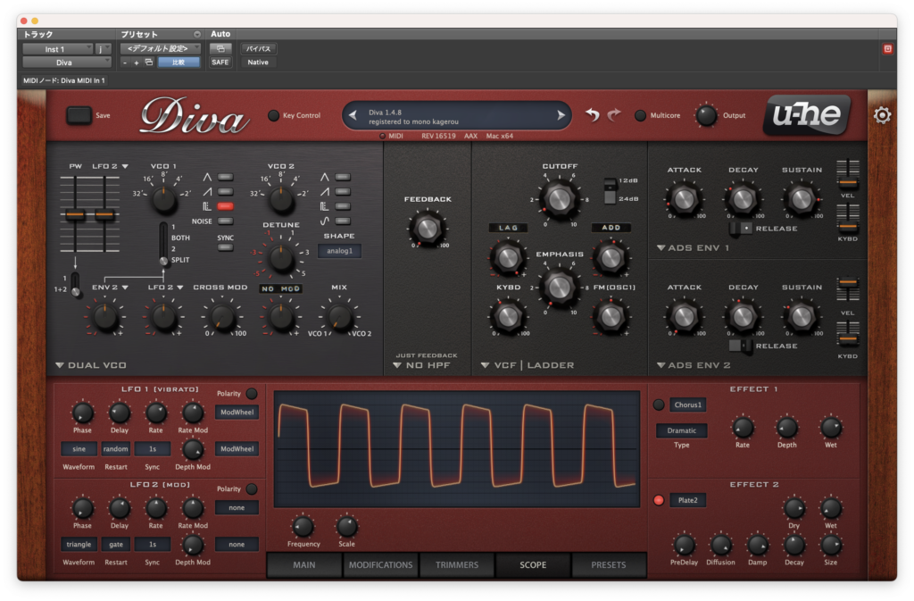Go to previous preset with left arrow
Viewport: 914px width, 601px height.
click(x=353, y=115)
